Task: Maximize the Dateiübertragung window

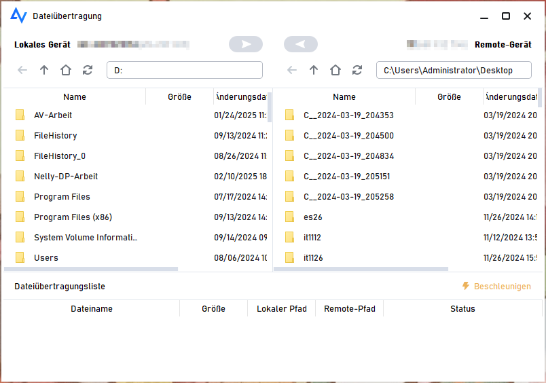Action: (506, 16)
